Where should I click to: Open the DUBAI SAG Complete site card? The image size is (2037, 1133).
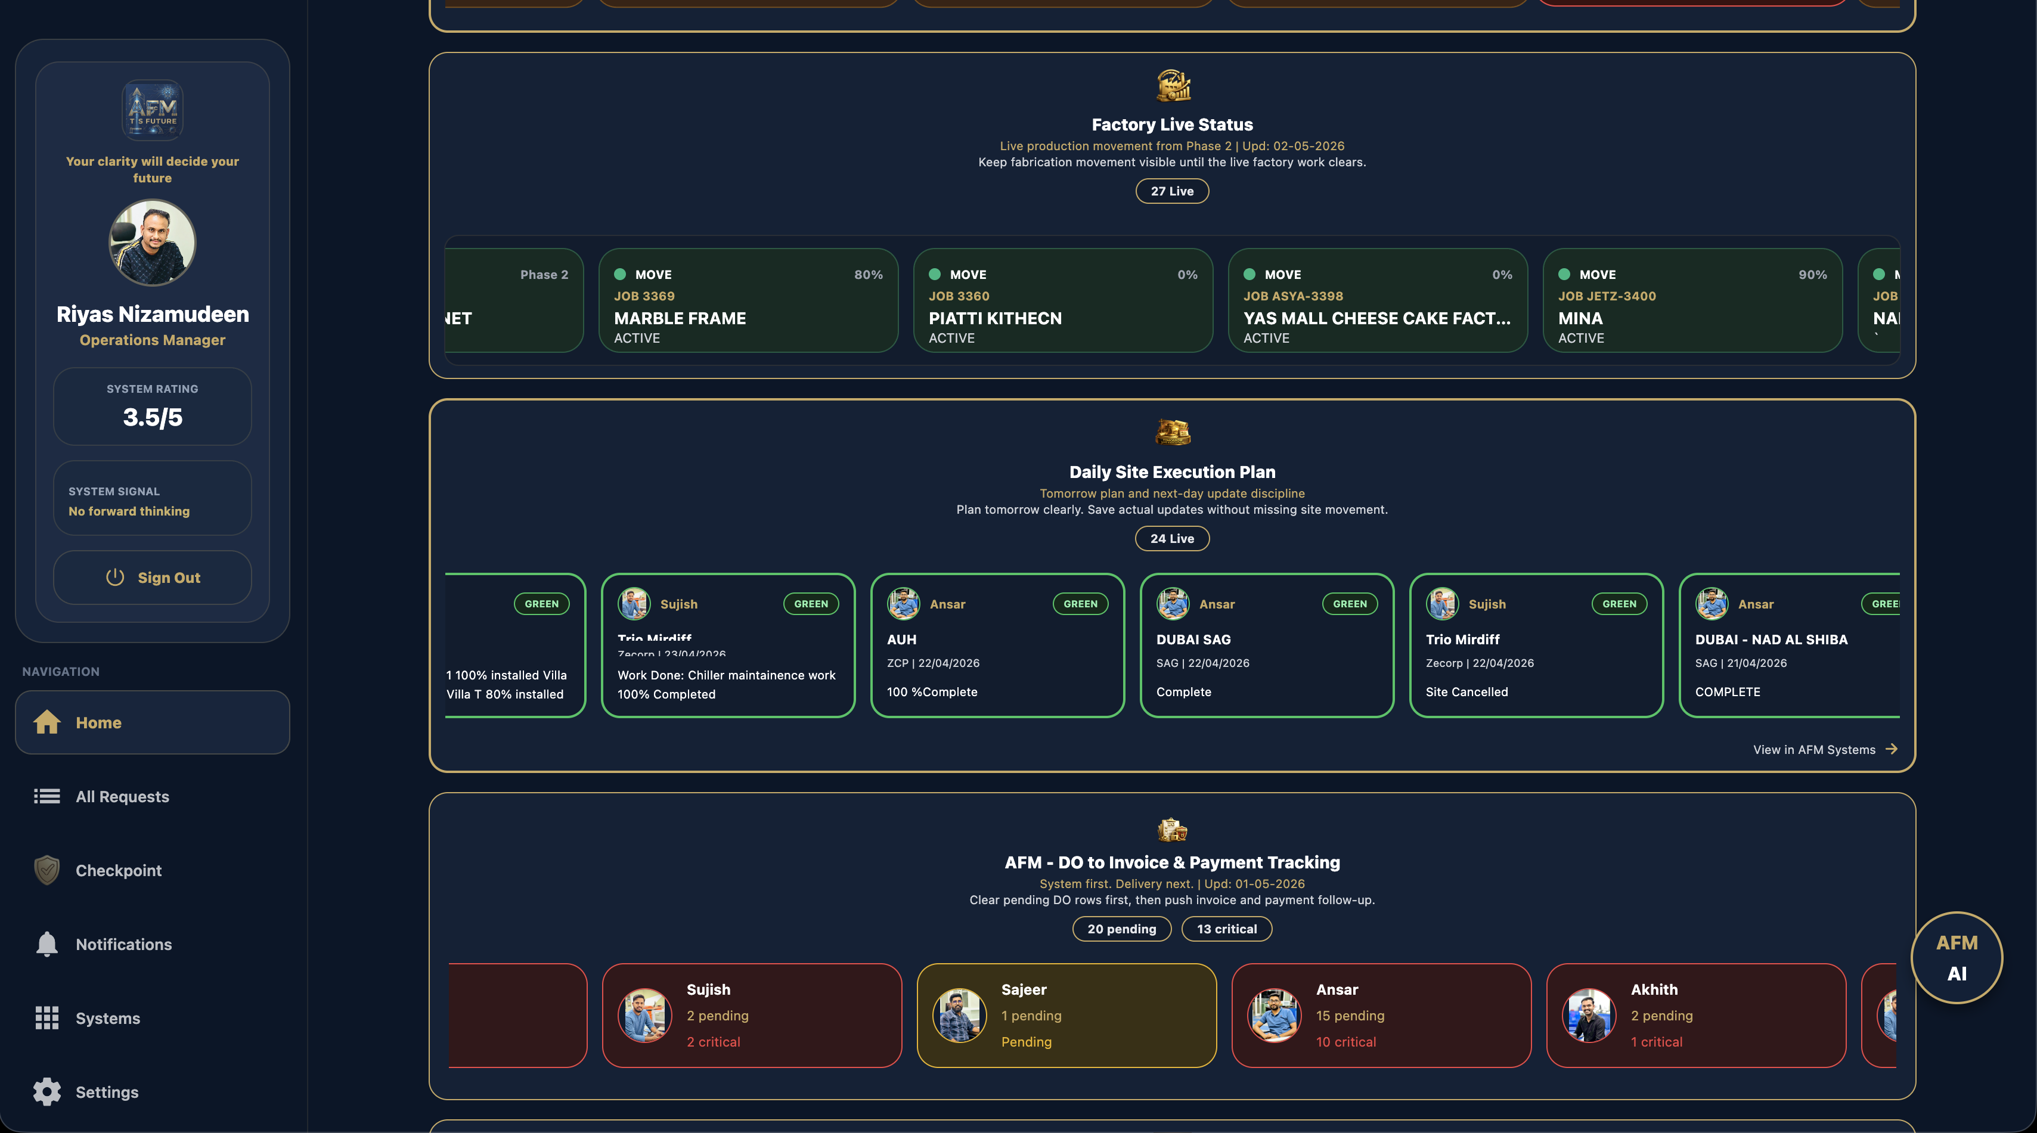(x=1267, y=645)
